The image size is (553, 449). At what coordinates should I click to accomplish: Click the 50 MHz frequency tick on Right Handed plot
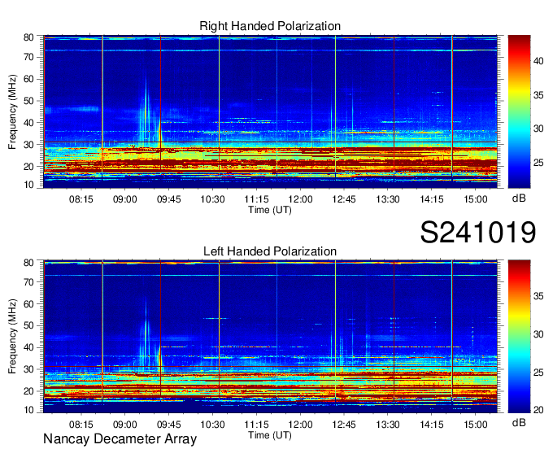click(x=28, y=101)
